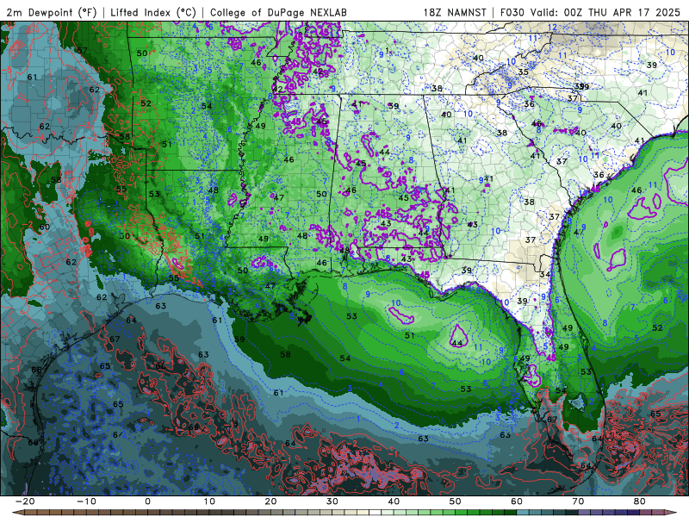
Task: Click the "70" label on the color scale
Action: (578, 501)
